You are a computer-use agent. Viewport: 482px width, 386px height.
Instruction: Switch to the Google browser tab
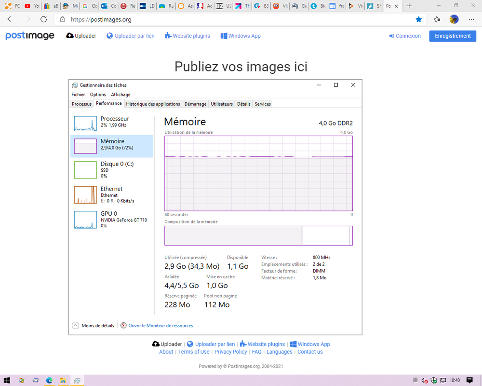point(90,6)
